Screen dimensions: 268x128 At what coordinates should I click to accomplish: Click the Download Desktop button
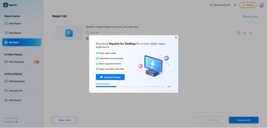110,77
